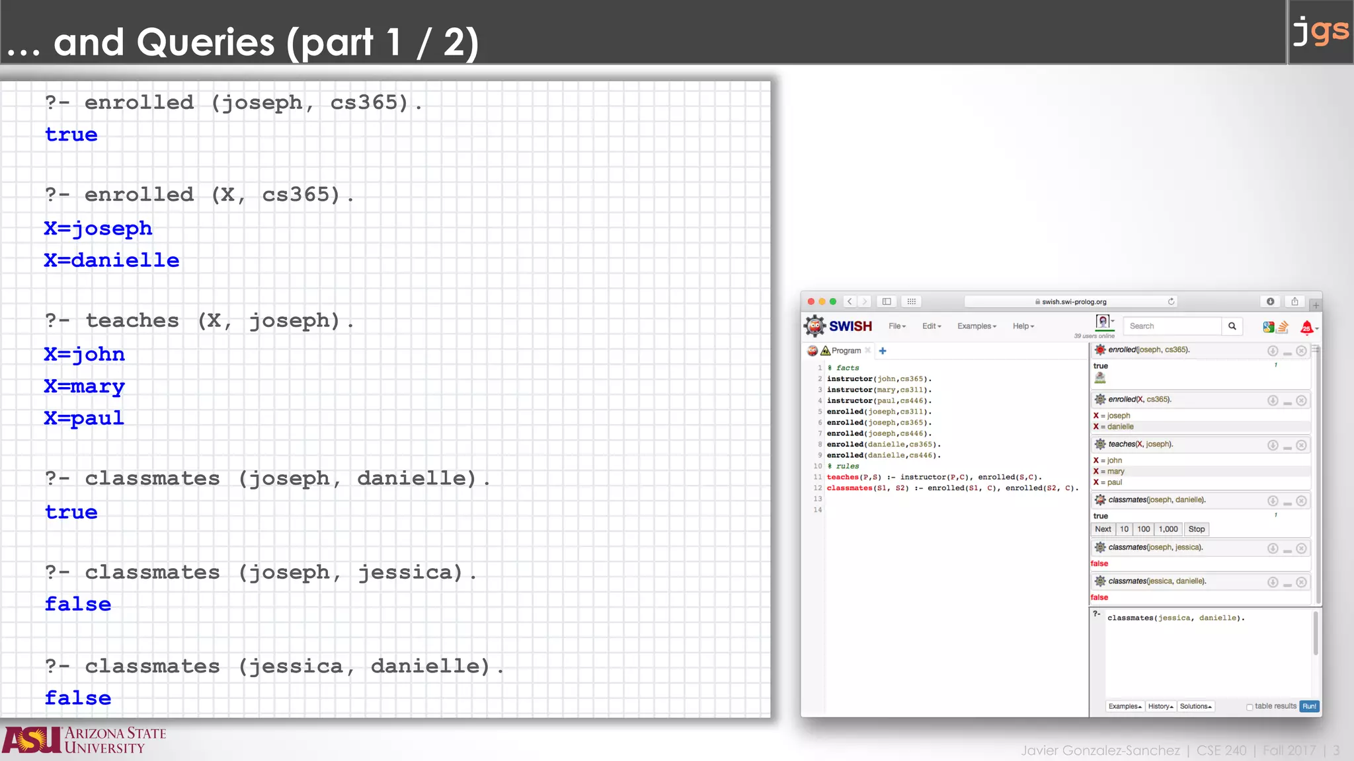Enable the table results checkbox

1250,707
